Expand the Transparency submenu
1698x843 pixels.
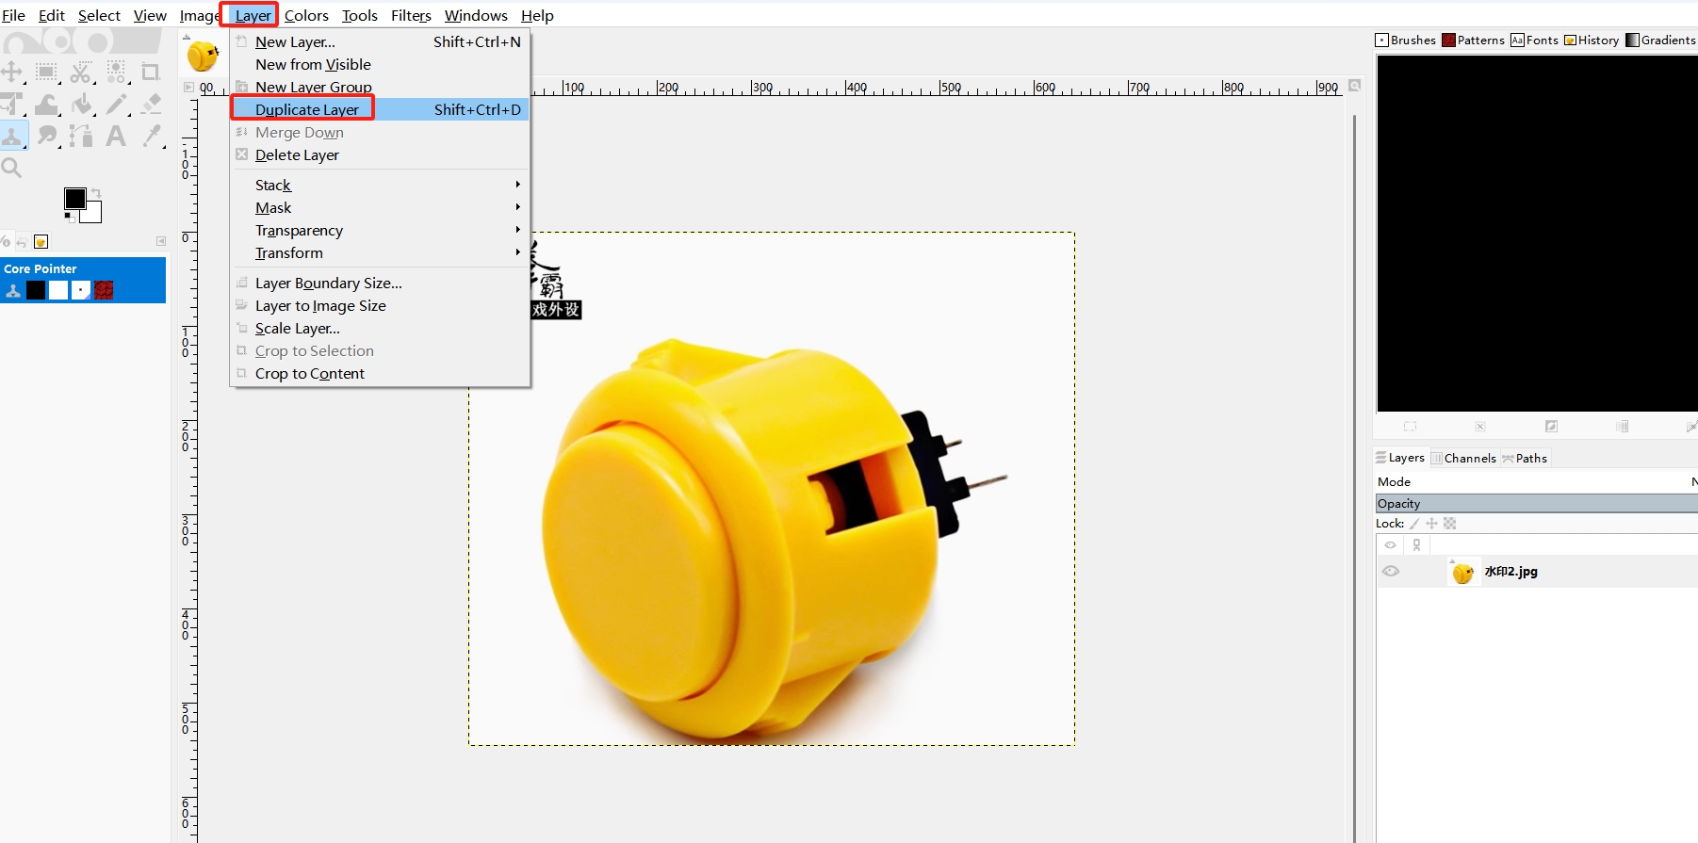pyautogui.click(x=381, y=230)
